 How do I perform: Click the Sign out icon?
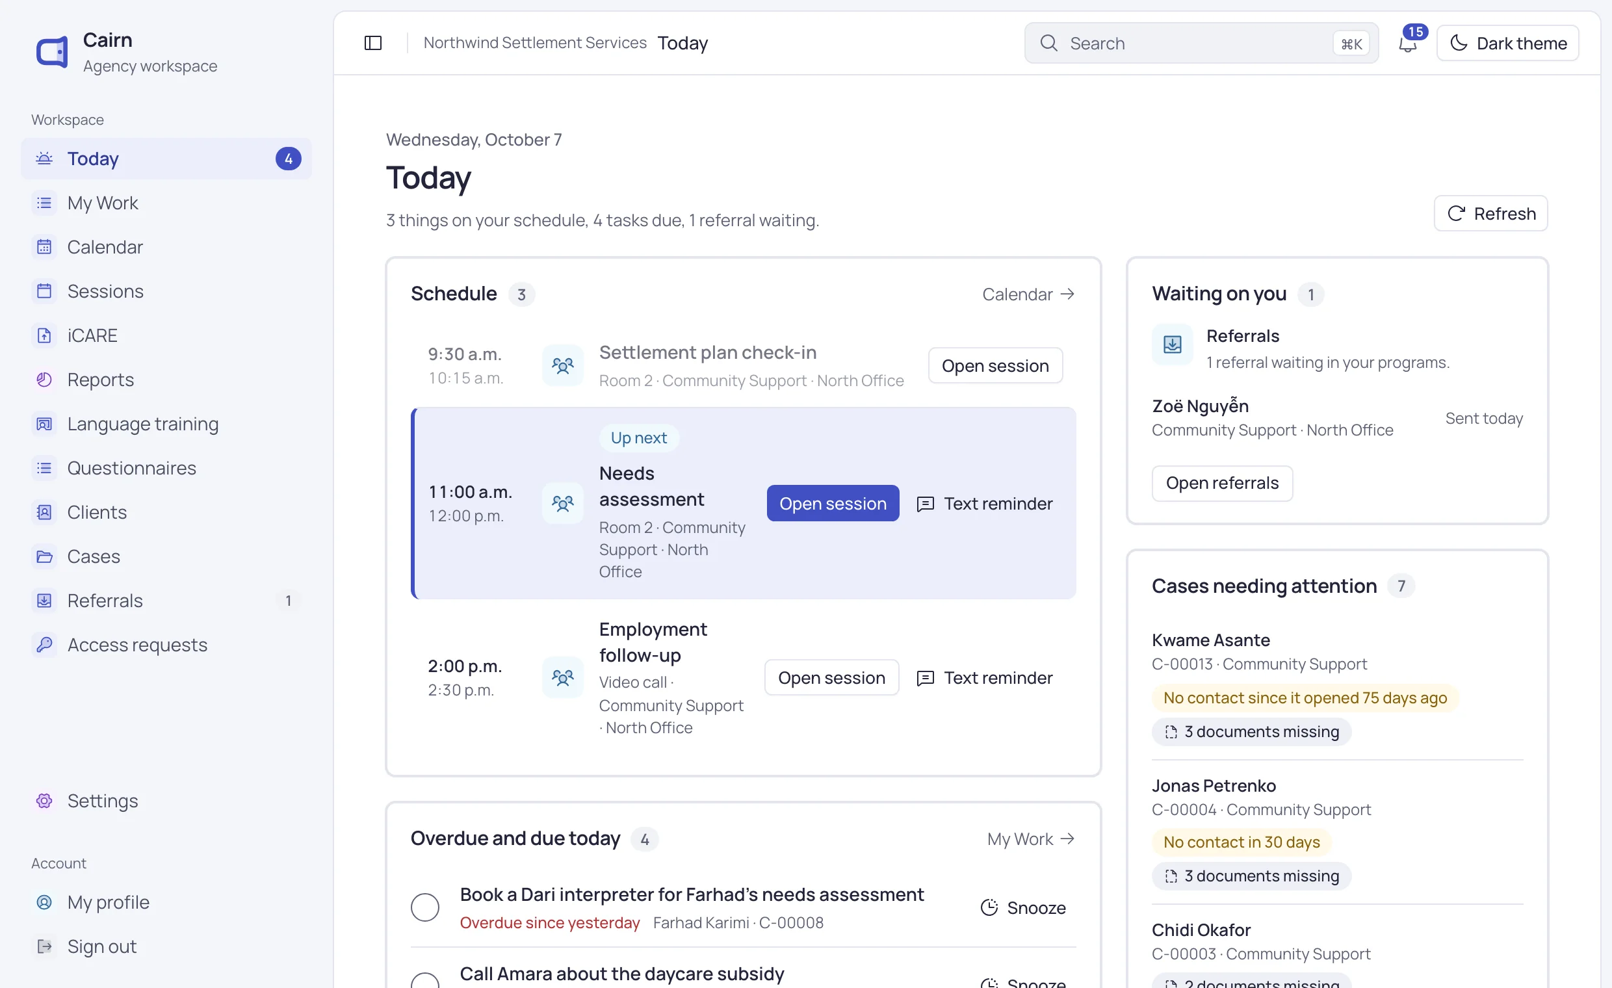(x=44, y=946)
